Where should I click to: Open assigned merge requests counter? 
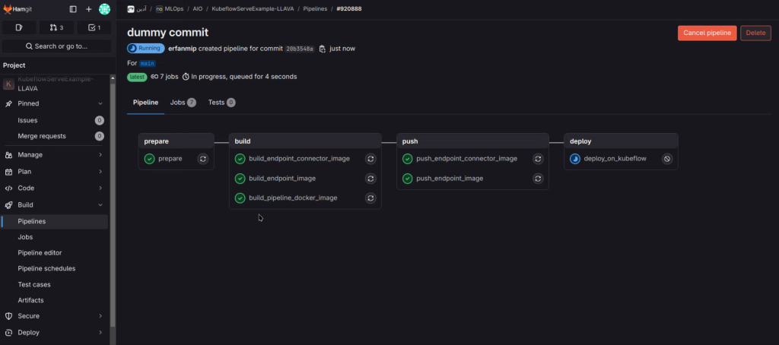(56, 27)
